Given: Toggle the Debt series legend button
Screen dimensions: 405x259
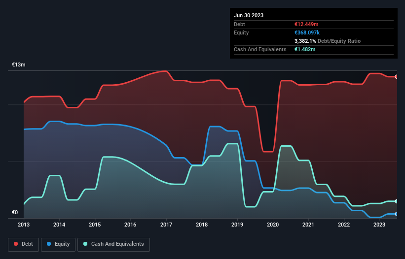Looking at the screenshot, I should click(24, 245).
